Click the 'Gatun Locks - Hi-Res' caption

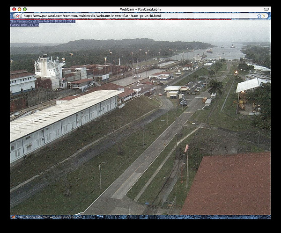pyautogui.click(x=24, y=25)
